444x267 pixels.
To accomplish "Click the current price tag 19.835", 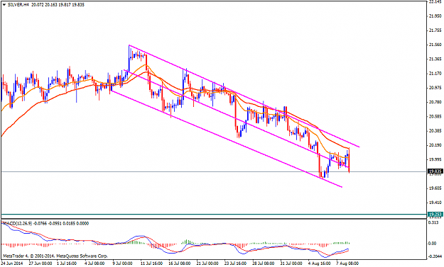I will point(435,171).
